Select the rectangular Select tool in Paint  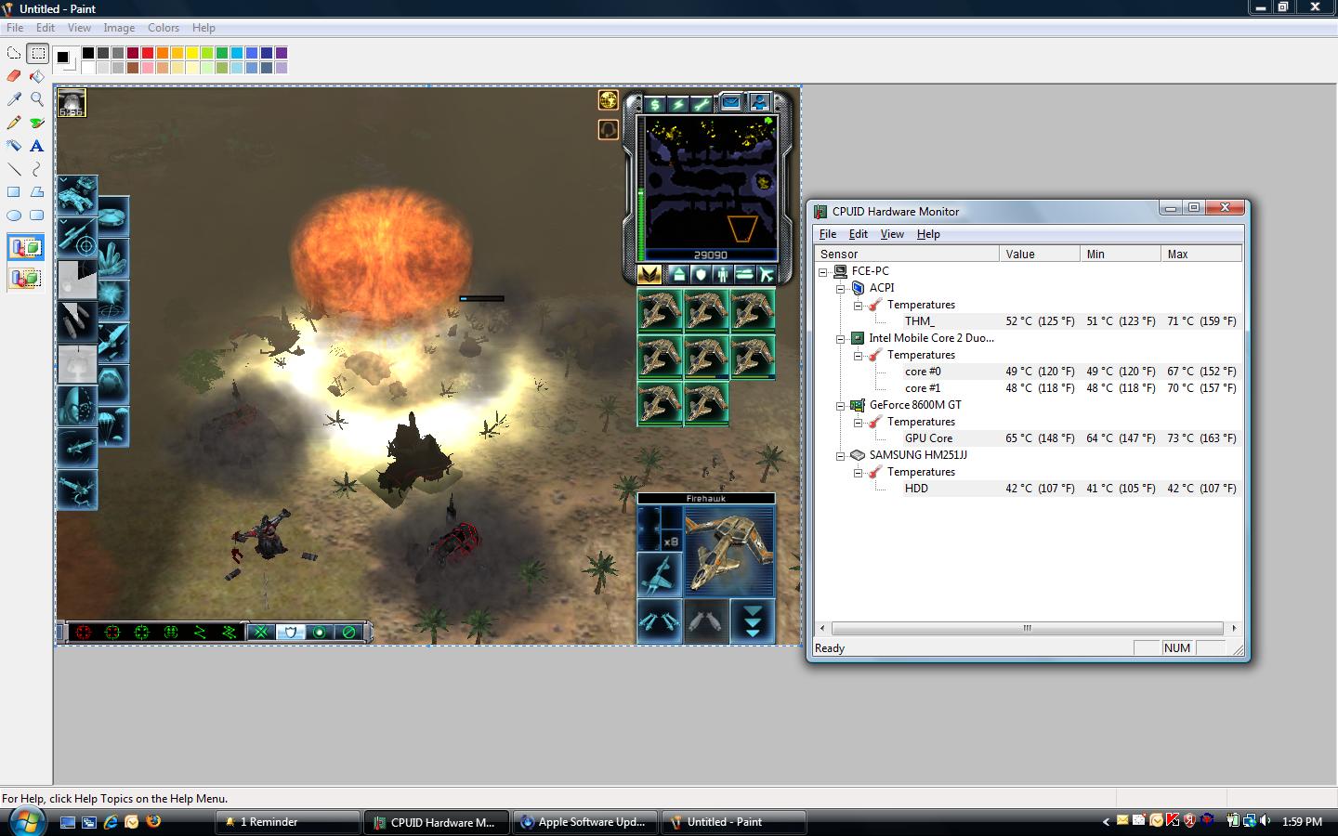coord(37,53)
